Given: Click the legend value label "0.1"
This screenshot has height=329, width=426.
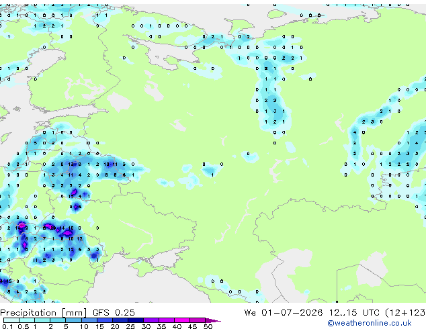Looking at the screenshot, I should [x=7, y=326].
